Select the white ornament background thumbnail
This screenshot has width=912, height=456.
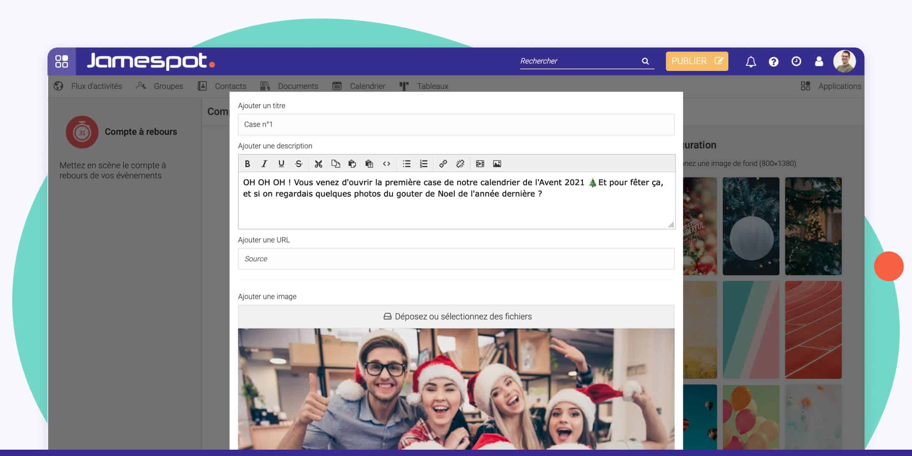click(x=751, y=226)
